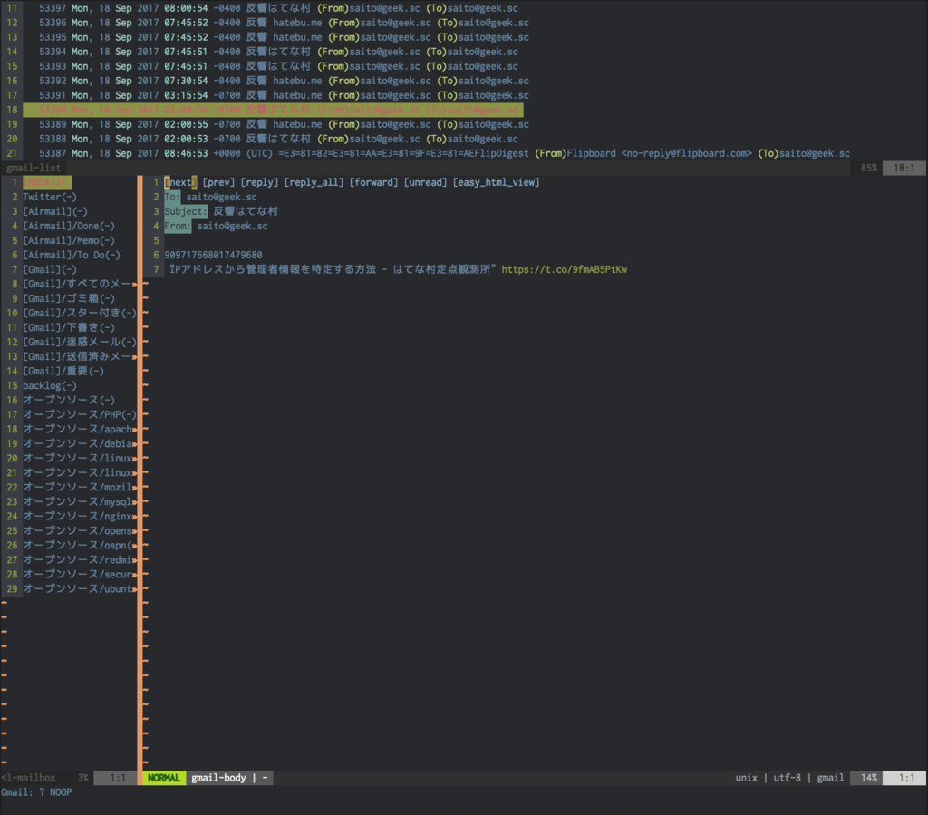
Task: Open the オープンソース/PHP(-) folder
Action: (x=80, y=414)
